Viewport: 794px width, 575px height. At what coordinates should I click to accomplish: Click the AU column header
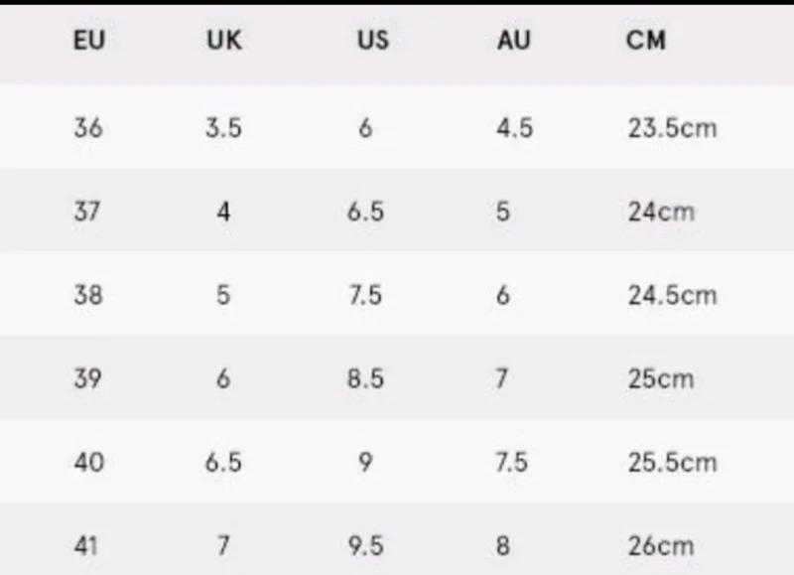[x=513, y=40]
